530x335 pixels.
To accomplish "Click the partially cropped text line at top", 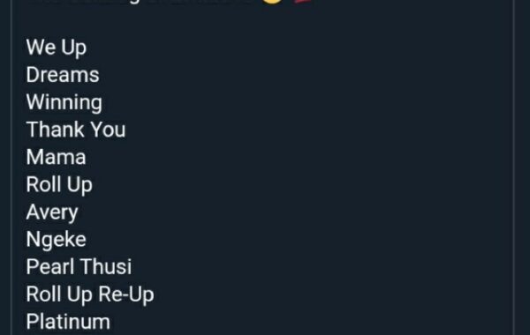I will tap(139, 1).
